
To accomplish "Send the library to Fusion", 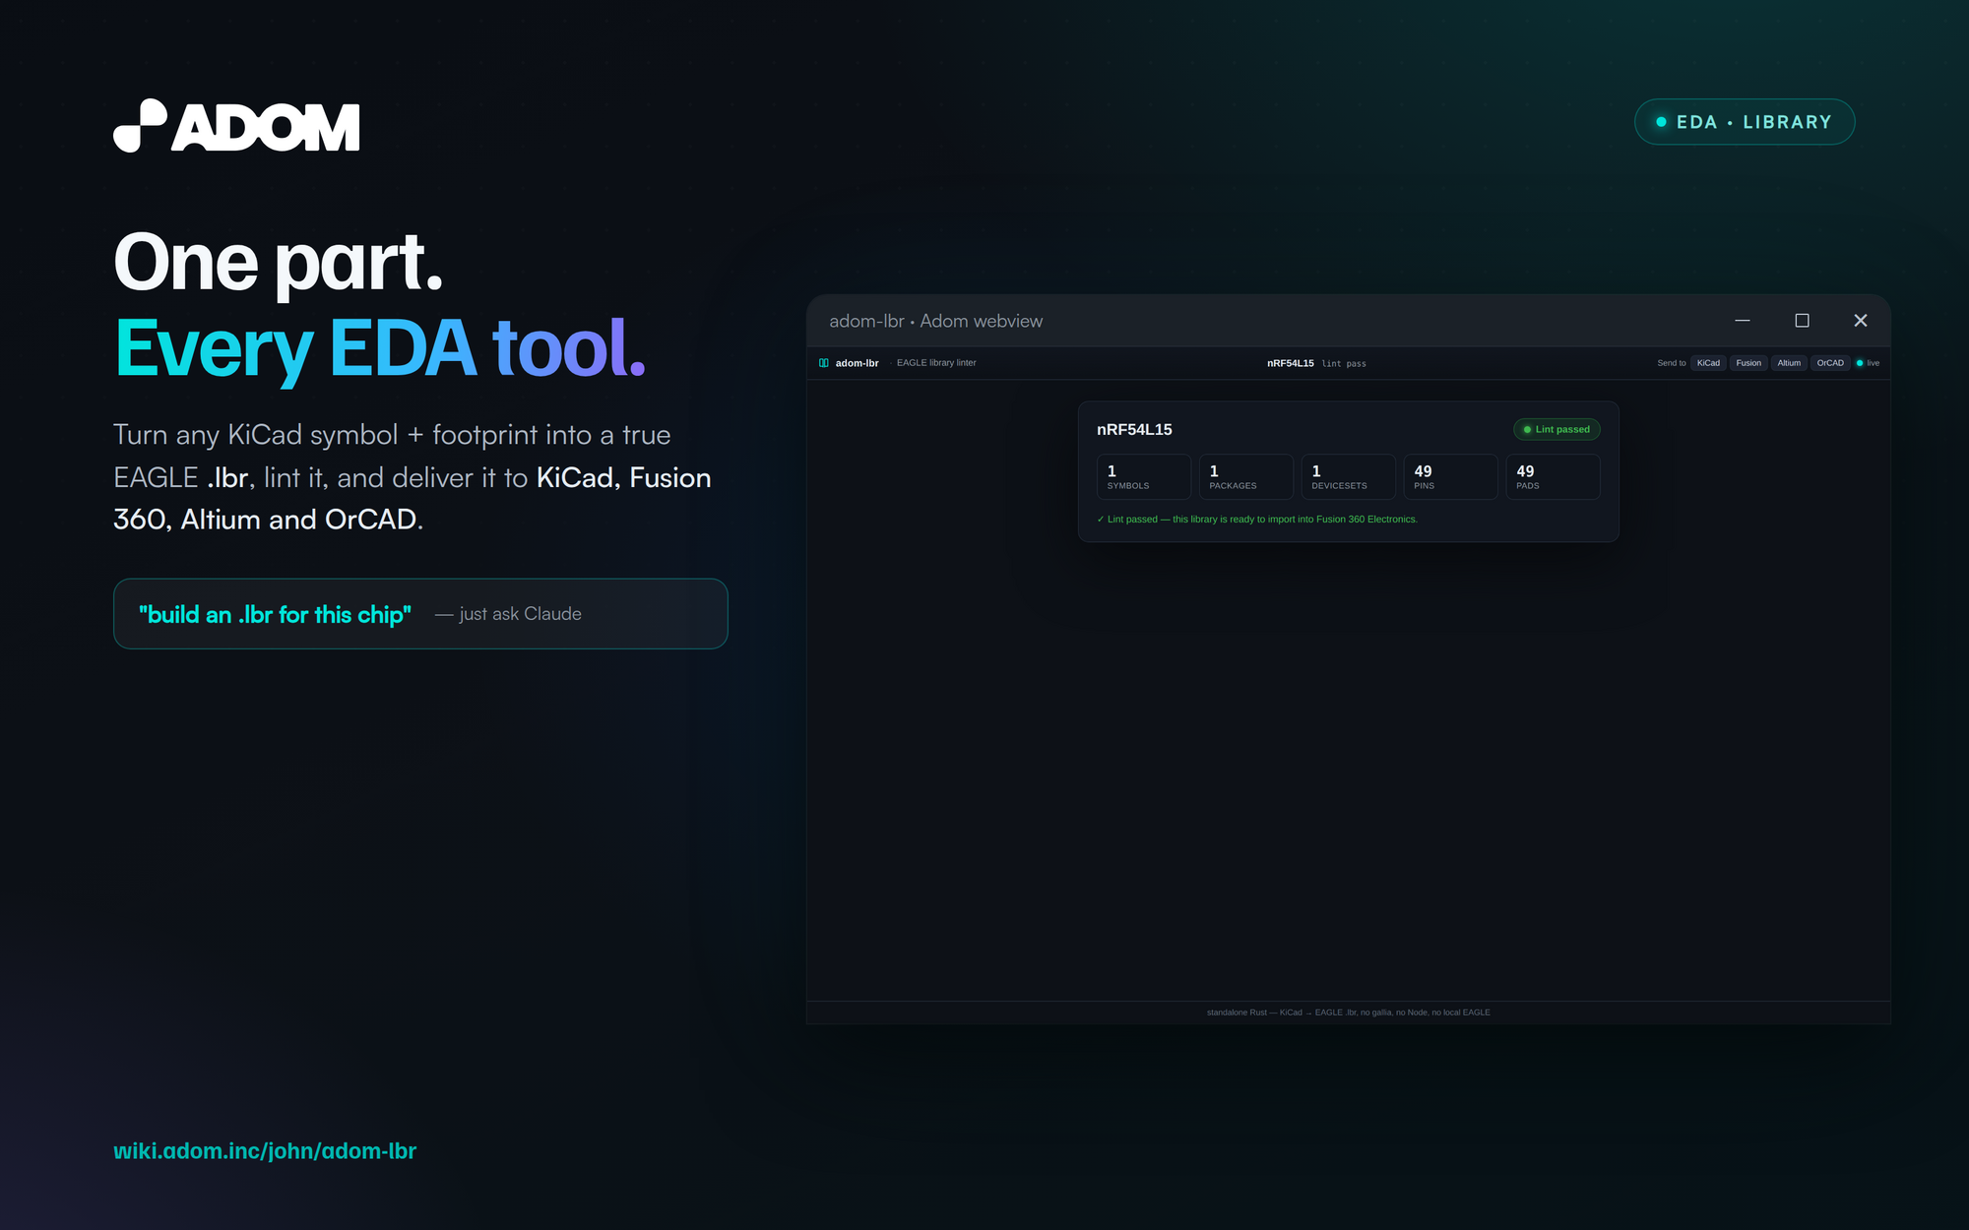I will click(x=1748, y=363).
